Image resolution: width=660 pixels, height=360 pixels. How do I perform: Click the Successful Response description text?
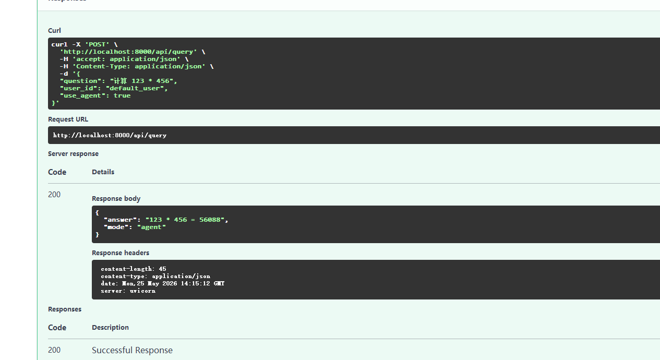[132, 350]
